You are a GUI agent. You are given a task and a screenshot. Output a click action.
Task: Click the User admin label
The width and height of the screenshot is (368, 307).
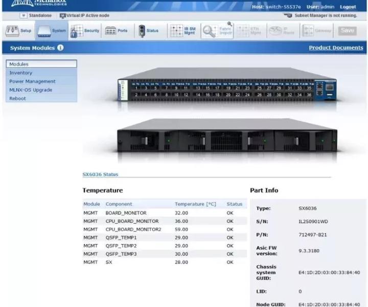(x=320, y=7)
